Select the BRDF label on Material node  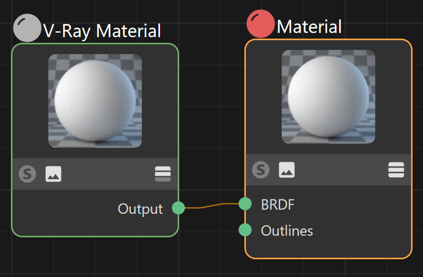[x=278, y=204]
